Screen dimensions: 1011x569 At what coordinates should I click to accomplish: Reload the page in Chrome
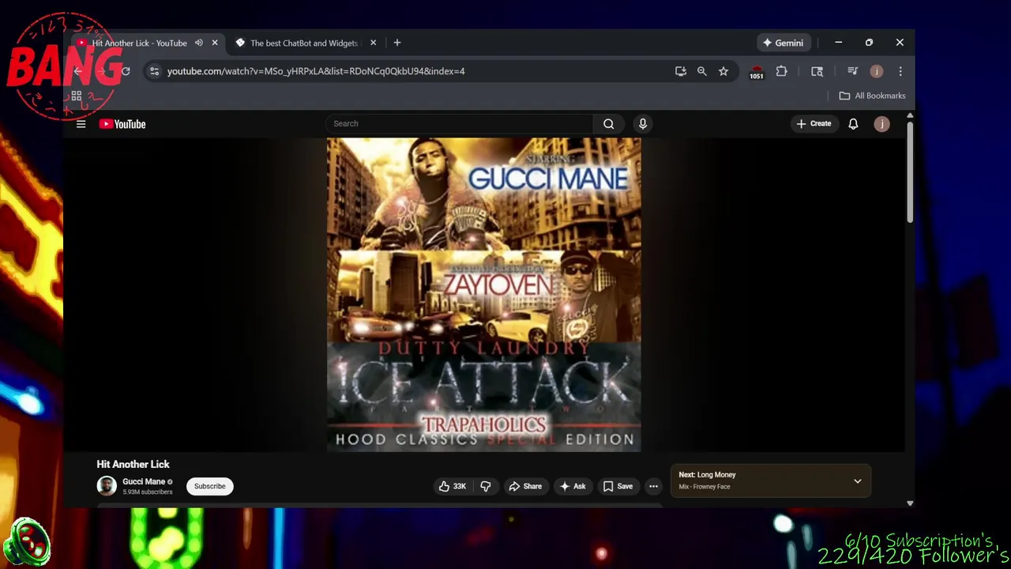coord(126,71)
